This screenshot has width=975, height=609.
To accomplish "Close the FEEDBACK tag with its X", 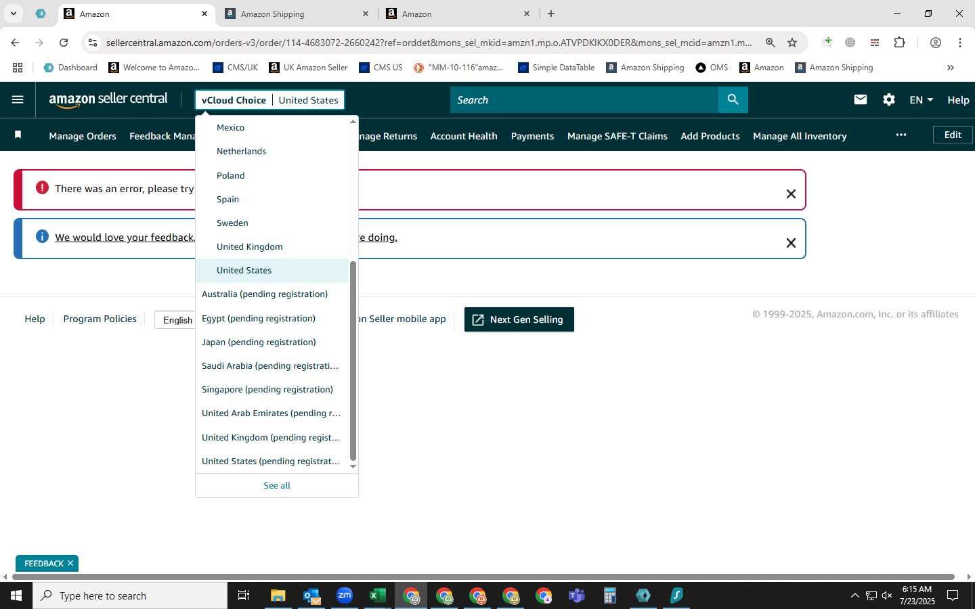I will pyautogui.click(x=70, y=563).
